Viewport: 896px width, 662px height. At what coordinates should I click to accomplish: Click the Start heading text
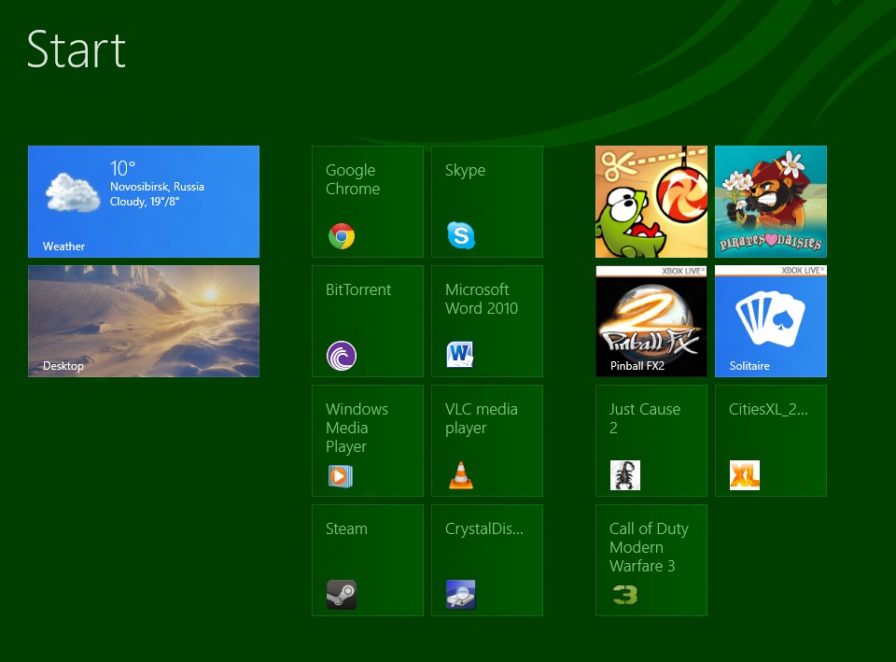click(77, 49)
